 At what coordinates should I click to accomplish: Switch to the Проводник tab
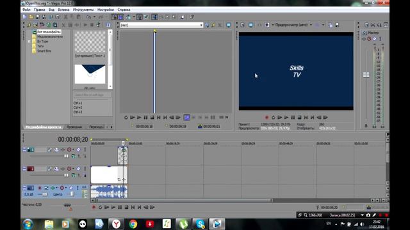(x=74, y=127)
